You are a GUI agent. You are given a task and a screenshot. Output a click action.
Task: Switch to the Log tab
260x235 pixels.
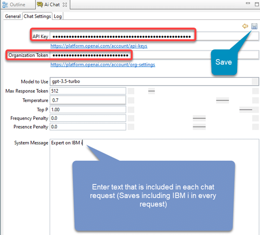pos(57,16)
